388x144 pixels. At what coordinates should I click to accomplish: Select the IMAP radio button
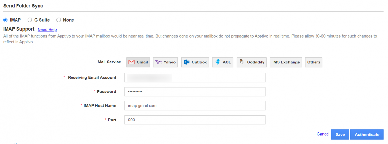coord(6,20)
